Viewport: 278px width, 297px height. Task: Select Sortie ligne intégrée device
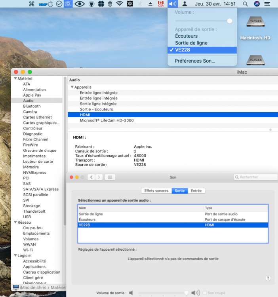click(173, 104)
